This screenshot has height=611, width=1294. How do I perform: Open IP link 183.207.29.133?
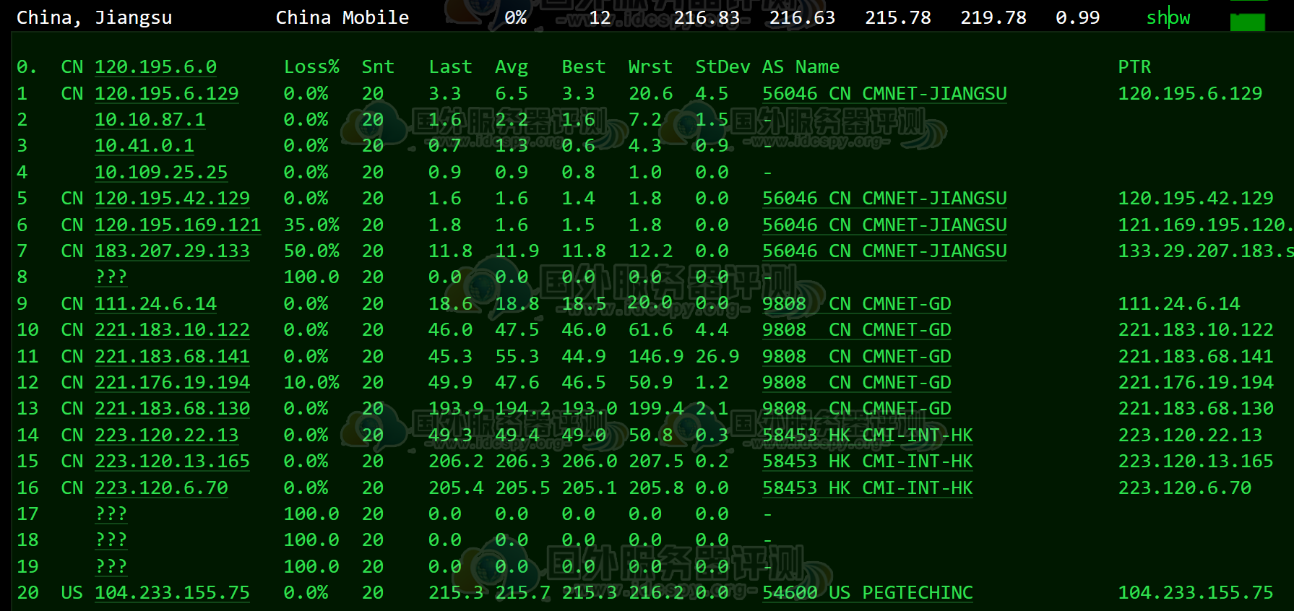[172, 251]
